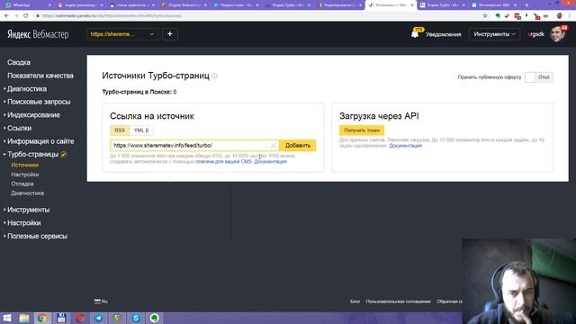Click the notifications bell icon
The height and width of the screenshot is (324, 576).
coord(415,34)
